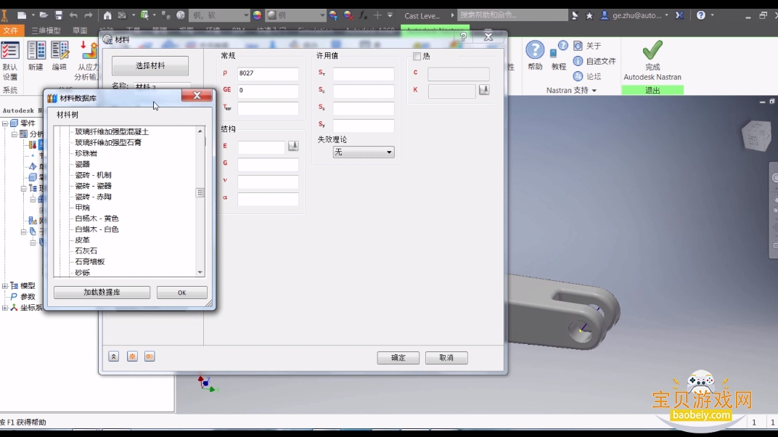Open the material dropdown showing 钢, 软
Screen dimensions: 778x437
pyautogui.click(x=219, y=15)
